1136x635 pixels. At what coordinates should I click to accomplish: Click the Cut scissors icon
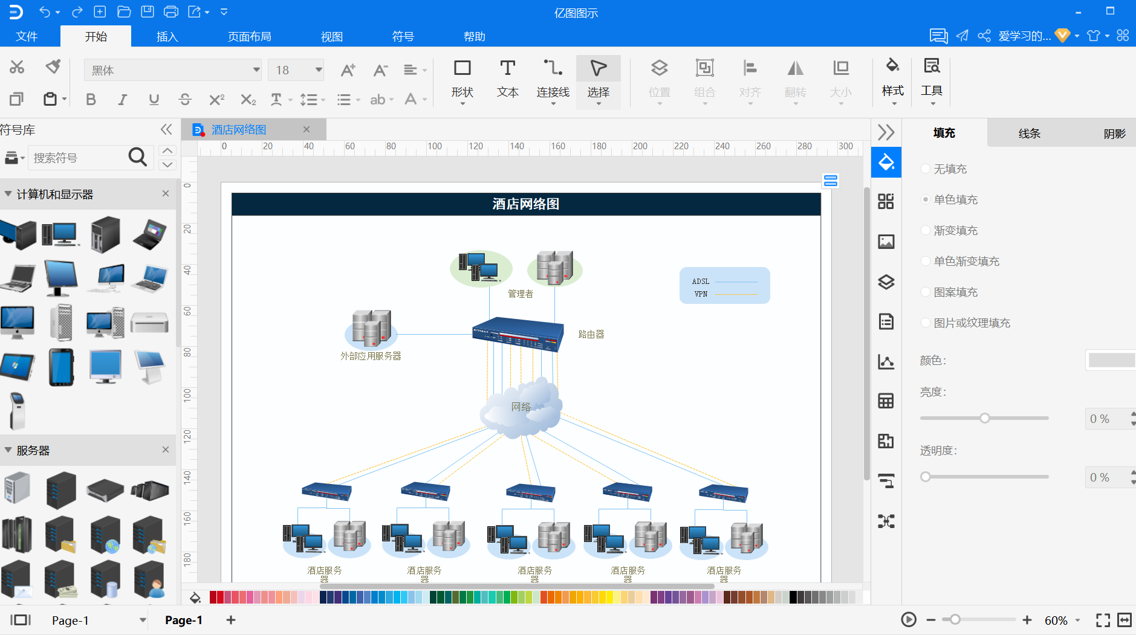point(17,67)
